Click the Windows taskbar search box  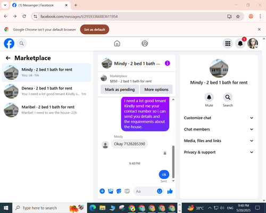pos(49,208)
